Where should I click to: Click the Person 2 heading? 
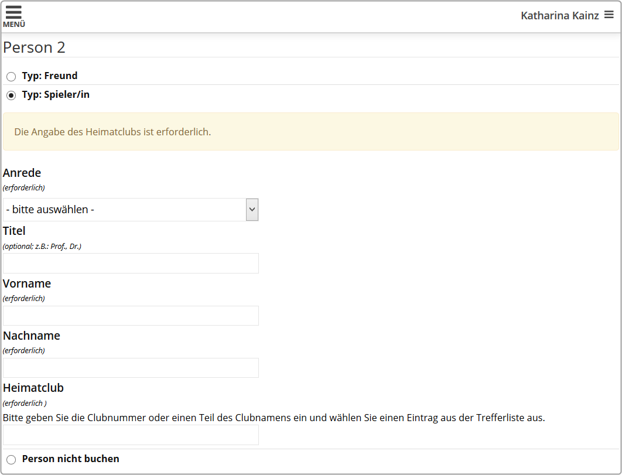tap(34, 47)
